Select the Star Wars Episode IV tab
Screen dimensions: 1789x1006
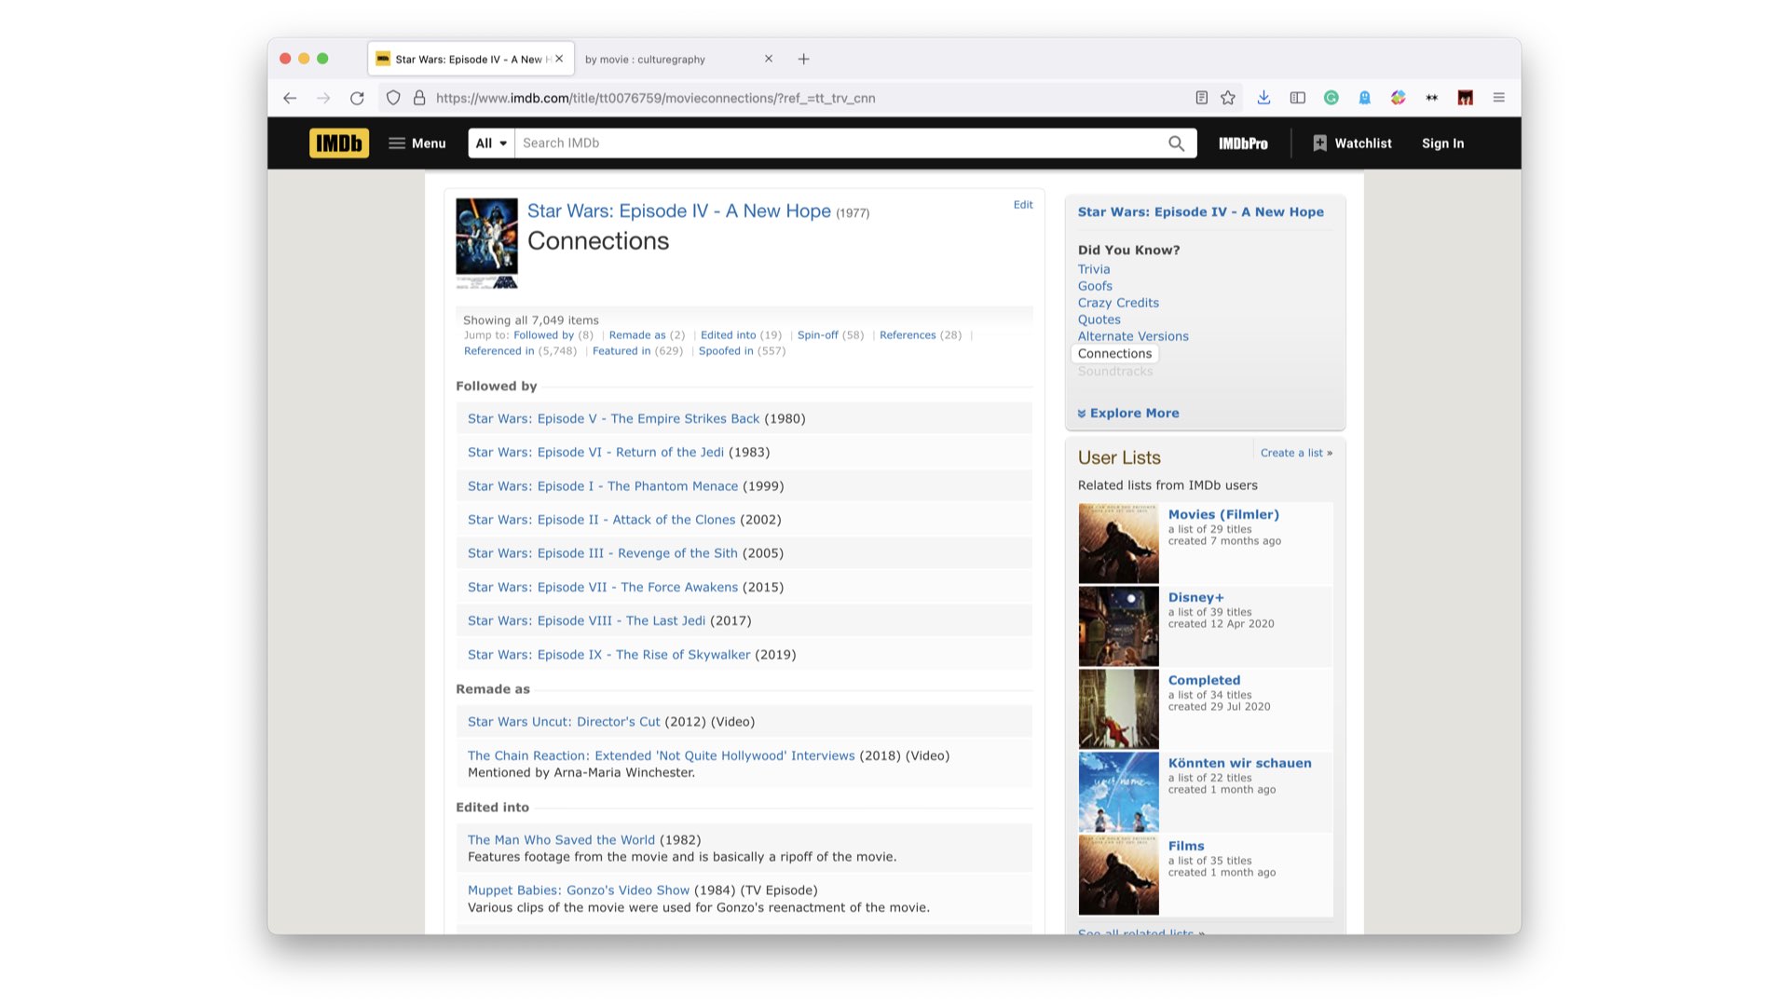click(471, 59)
